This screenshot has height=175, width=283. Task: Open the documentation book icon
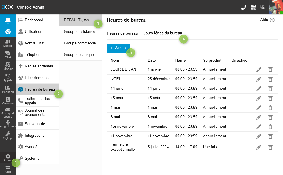click(262, 7)
